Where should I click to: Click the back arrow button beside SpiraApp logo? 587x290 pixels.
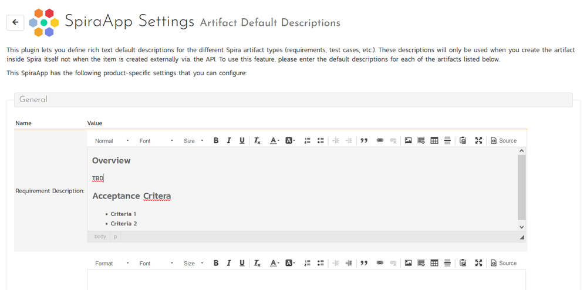click(x=15, y=22)
